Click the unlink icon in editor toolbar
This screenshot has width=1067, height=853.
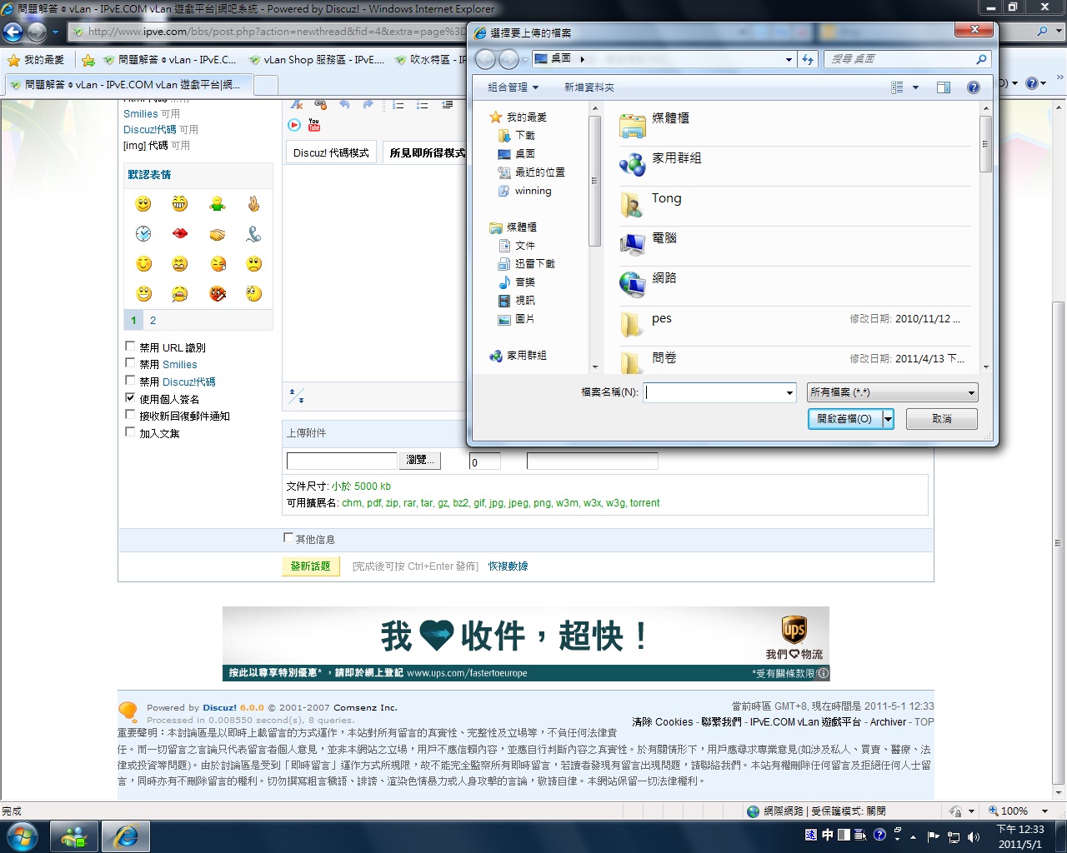(x=321, y=105)
